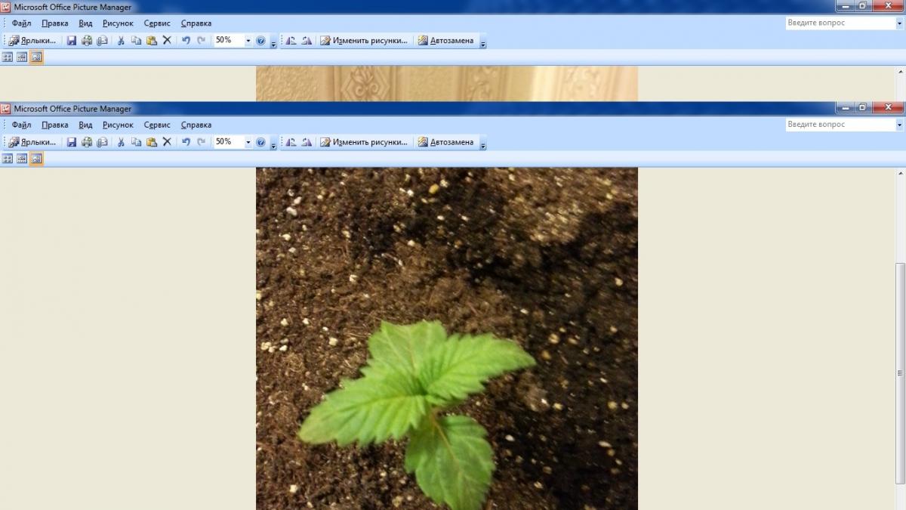Click Автозамена button in upper window
Screen dimensions: 906x510
[446, 41]
